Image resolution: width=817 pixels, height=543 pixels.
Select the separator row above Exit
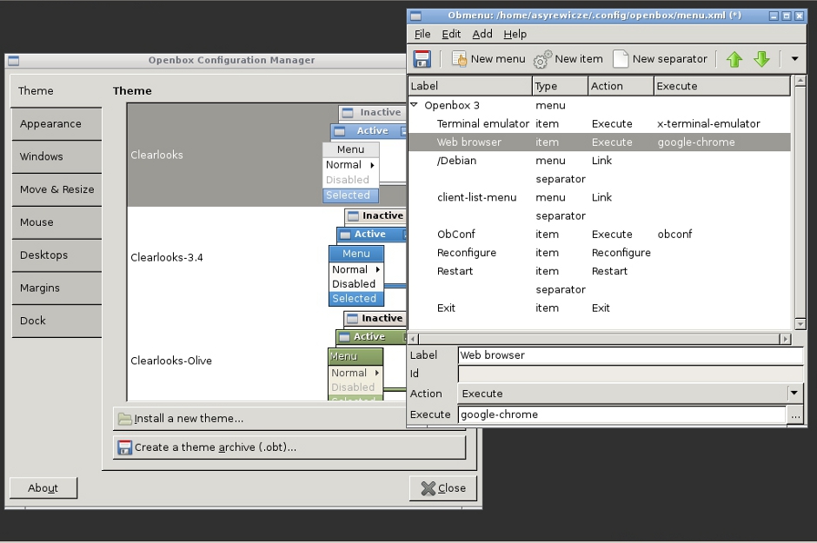coord(599,289)
